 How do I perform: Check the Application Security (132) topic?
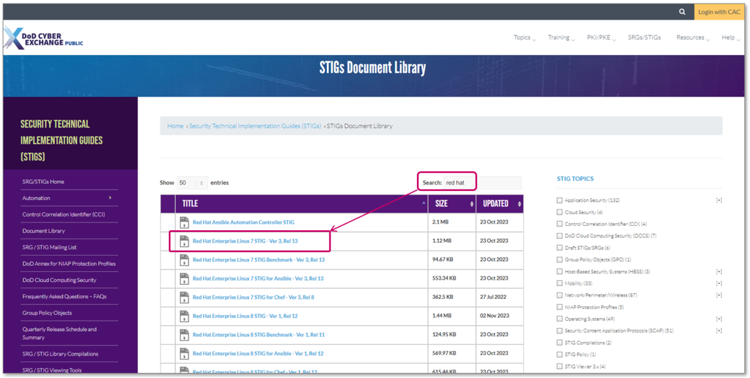pyautogui.click(x=559, y=200)
